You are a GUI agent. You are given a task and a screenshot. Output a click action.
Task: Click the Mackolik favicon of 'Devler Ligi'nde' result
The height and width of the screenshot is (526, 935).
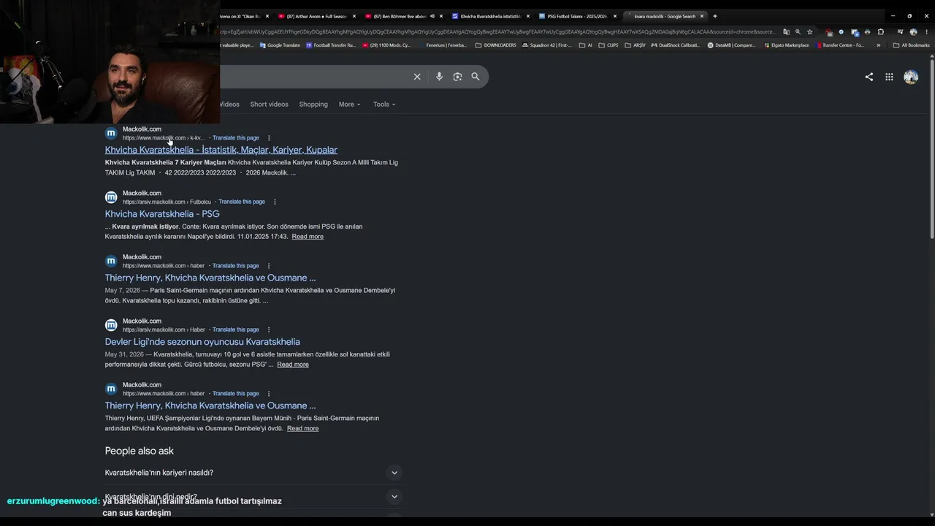(111, 325)
